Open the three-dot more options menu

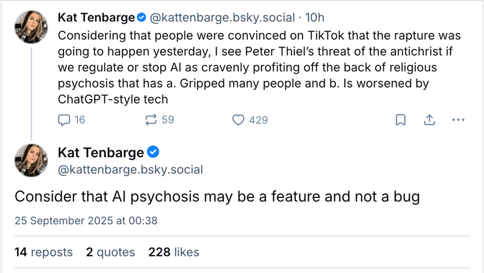458,120
